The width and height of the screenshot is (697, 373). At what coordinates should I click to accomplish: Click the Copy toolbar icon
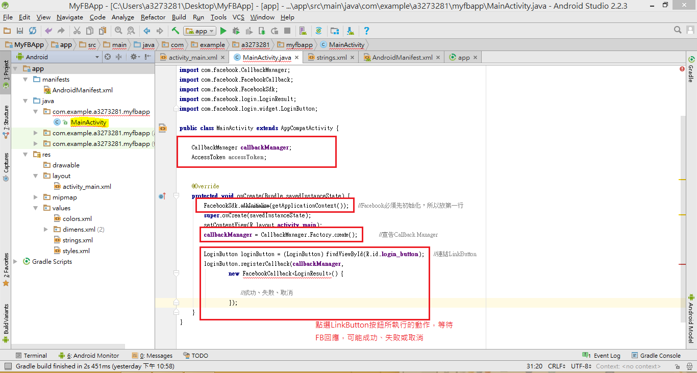pyautogui.click(x=90, y=31)
